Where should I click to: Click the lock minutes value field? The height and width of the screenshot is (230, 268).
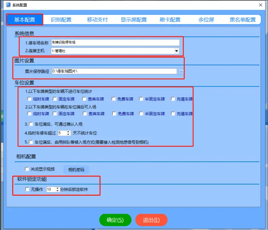(x=51, y=189)
